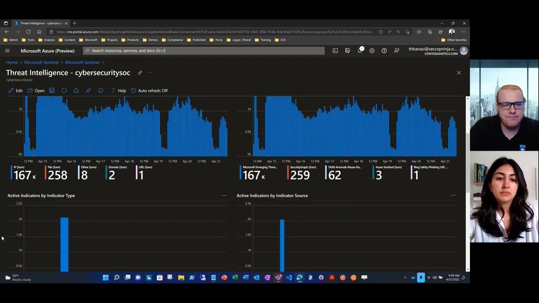
Task: Open the Analysis bookmarks folder
Action: 46,40
